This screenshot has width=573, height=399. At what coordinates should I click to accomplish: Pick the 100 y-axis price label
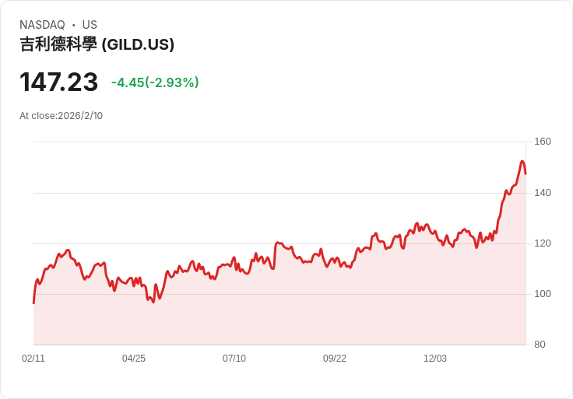543,294
